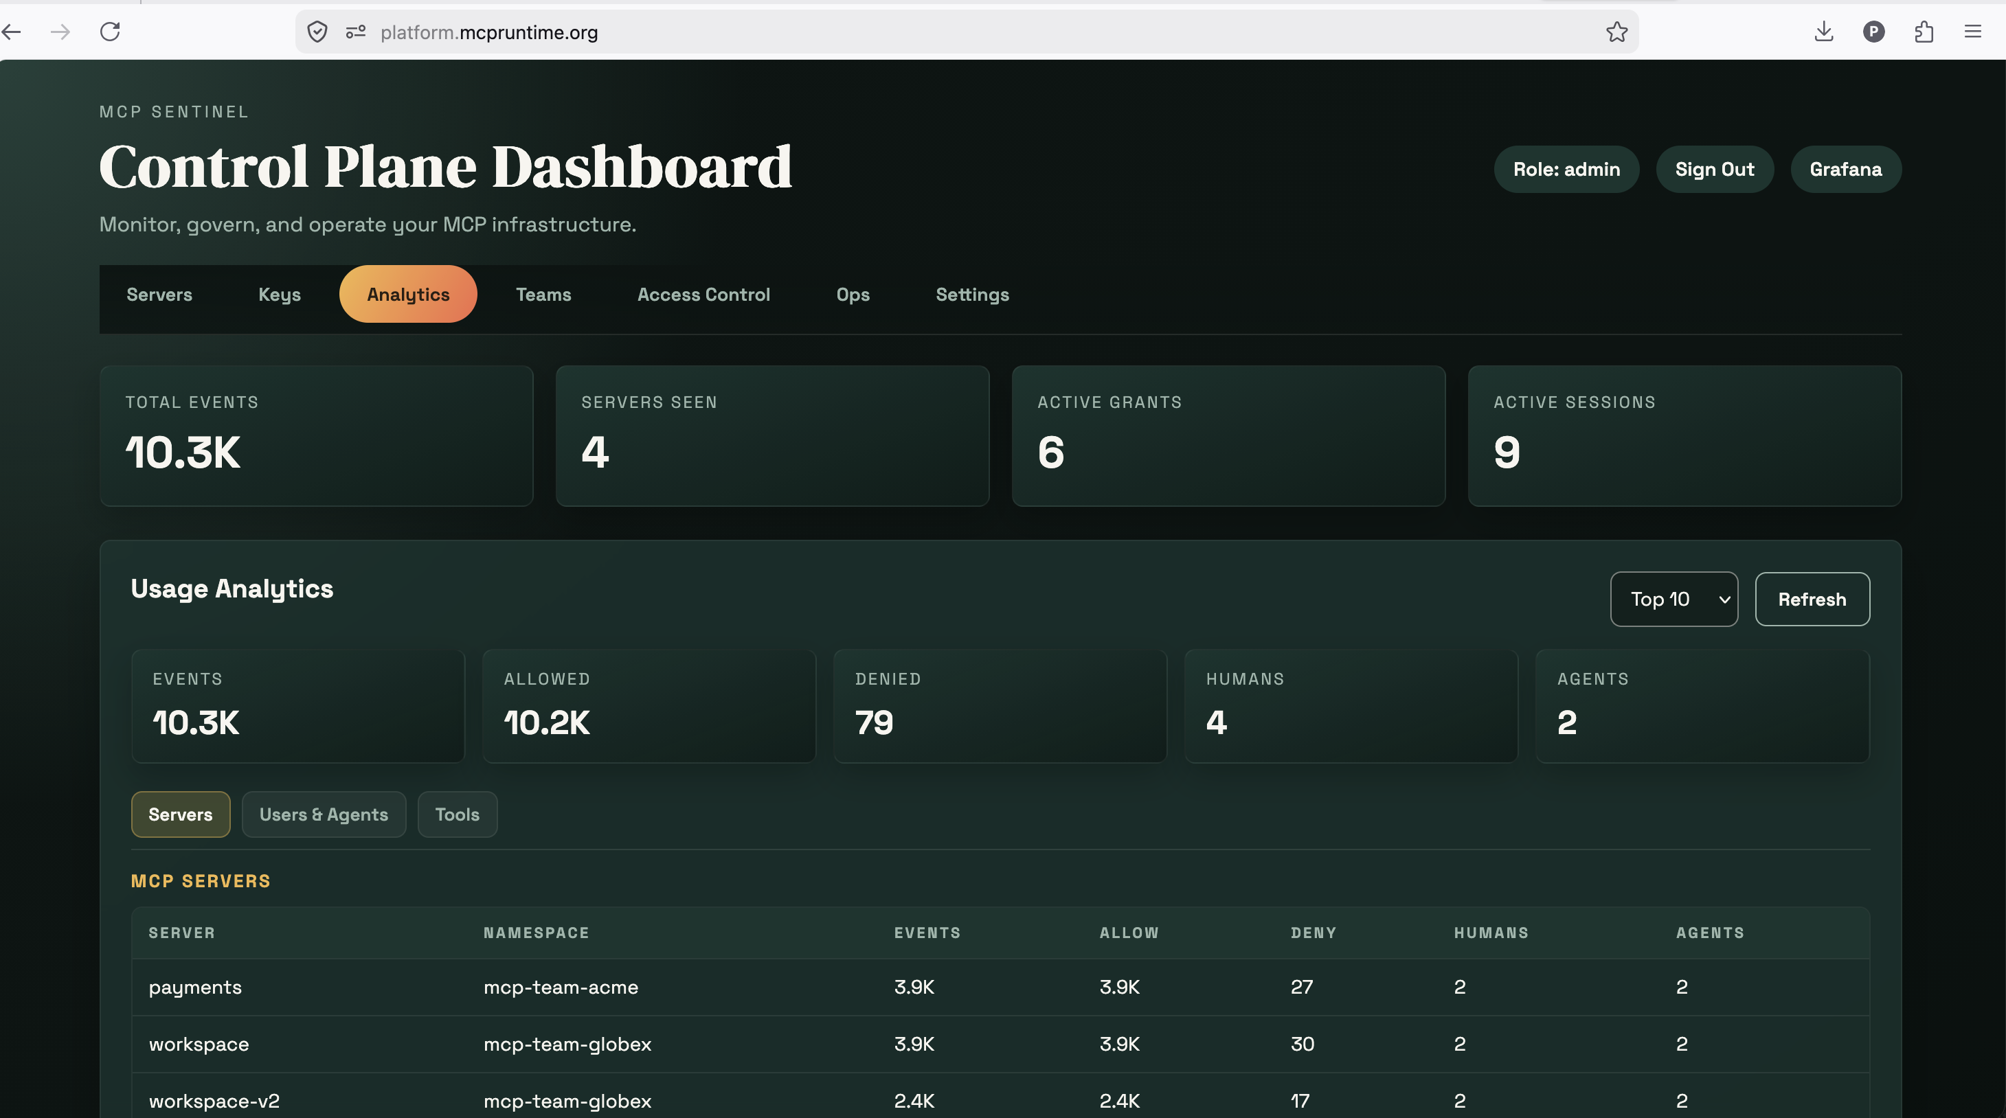2006x1118 pixels.
Task: Click the Active Sessions card
Action: [1684, 436]
